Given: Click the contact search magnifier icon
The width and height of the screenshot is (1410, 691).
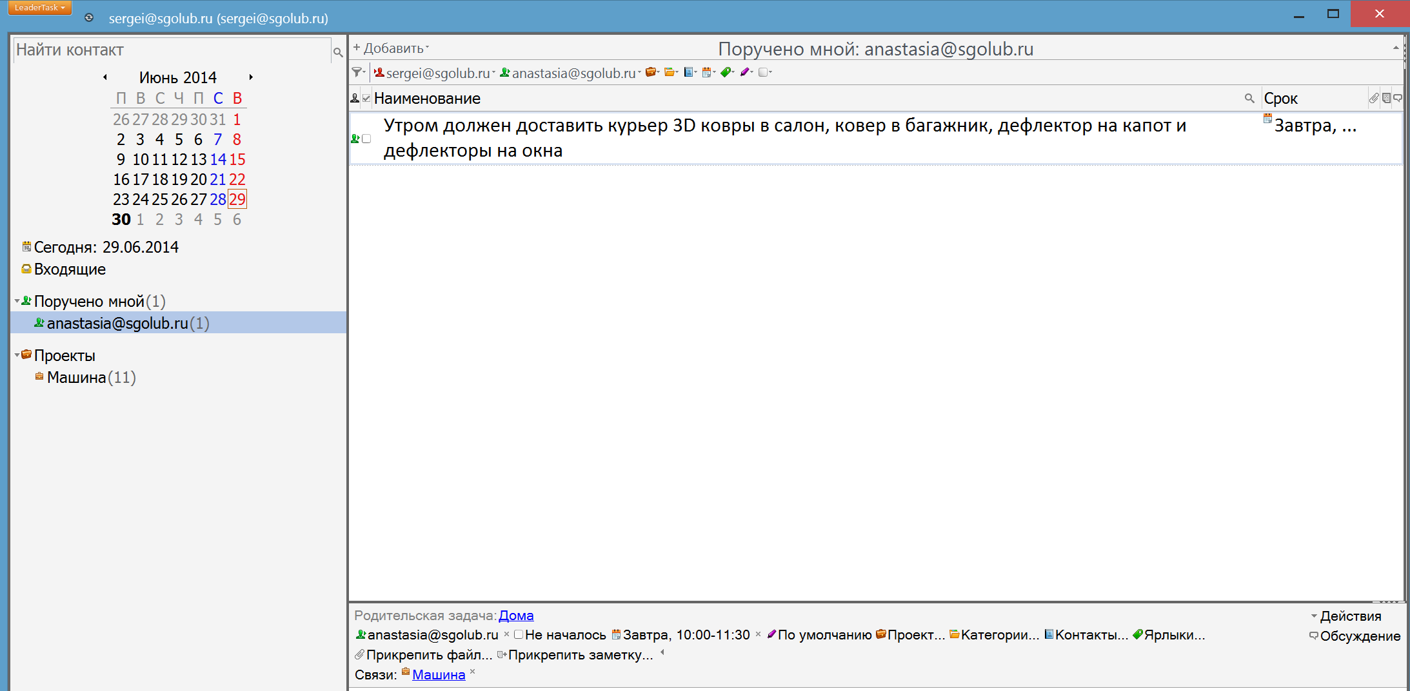Looking at the screenshot, I should 337,52.
